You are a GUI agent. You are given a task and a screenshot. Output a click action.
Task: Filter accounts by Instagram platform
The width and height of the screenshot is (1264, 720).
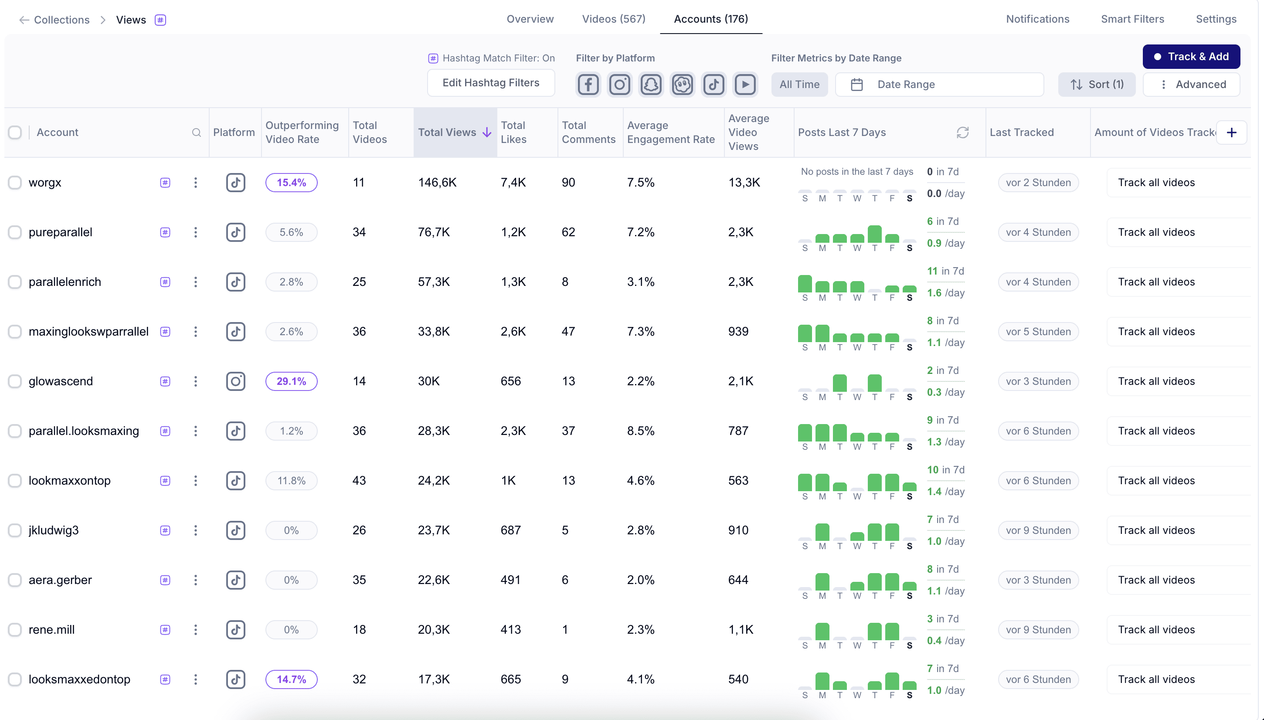[619, 85]
